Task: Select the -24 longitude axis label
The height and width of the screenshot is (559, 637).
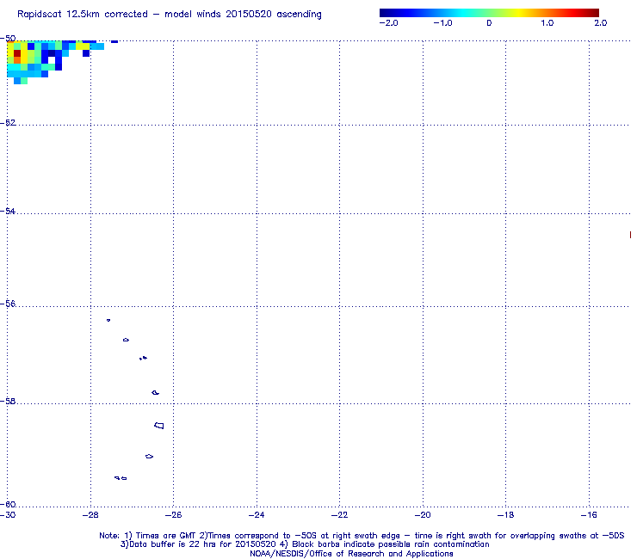Action: (257, 515)
